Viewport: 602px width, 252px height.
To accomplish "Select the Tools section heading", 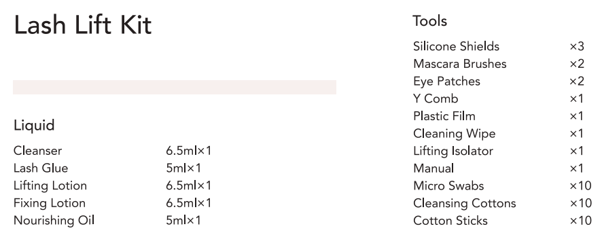I will coord(429,20).
